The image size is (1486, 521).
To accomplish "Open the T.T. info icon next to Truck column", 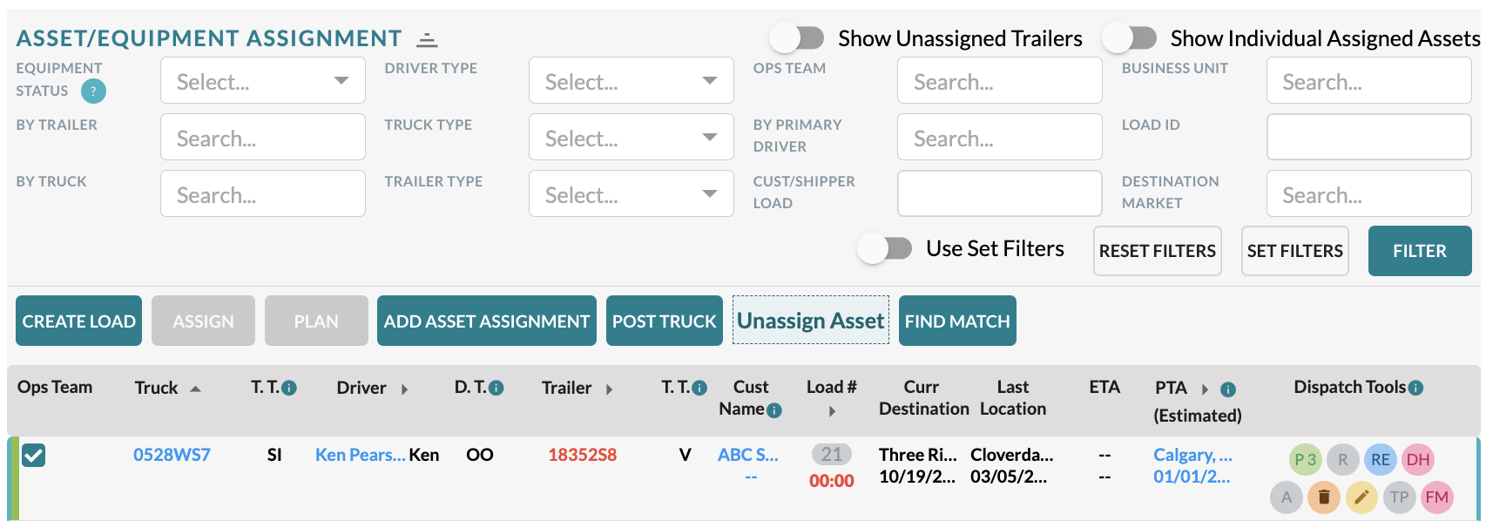I will point(289,389).
